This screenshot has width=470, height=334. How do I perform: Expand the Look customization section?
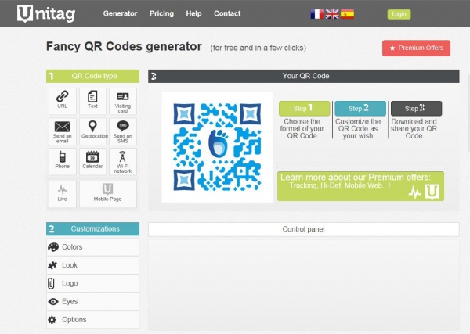click(92, 265)
